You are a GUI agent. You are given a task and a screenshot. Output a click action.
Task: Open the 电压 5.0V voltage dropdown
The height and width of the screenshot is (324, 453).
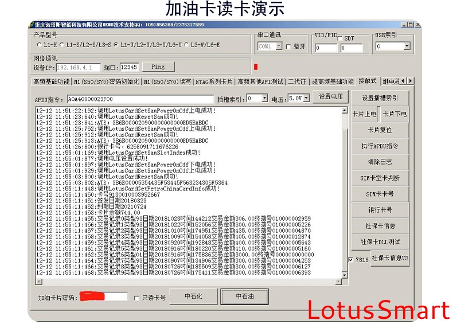point(306,98)
